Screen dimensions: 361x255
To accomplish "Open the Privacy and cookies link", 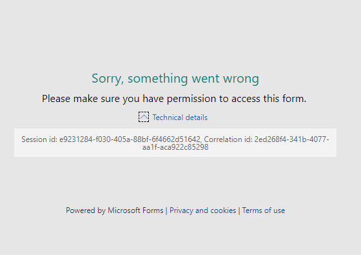I will coord(202,210).
